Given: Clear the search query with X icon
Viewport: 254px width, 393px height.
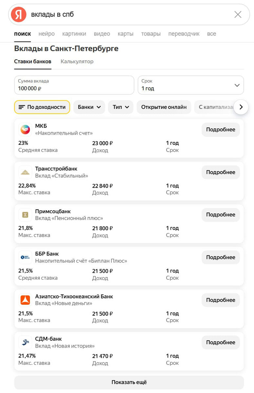Looking at the screenshot, I should tap(238, 14).
